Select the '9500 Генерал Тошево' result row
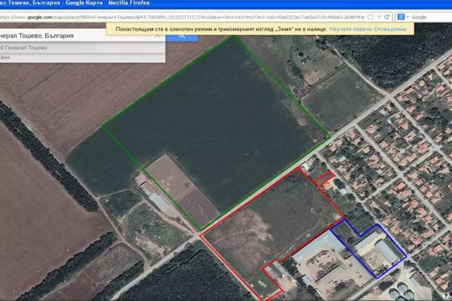Image resolution: width=452 pixels, height=301 pixels. 75,48
